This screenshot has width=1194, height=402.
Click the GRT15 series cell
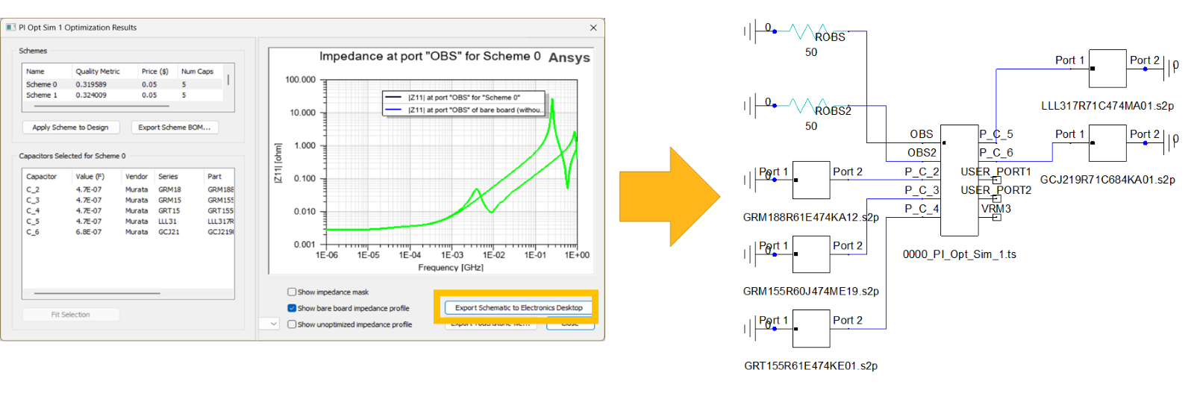[x=169, y=210]
